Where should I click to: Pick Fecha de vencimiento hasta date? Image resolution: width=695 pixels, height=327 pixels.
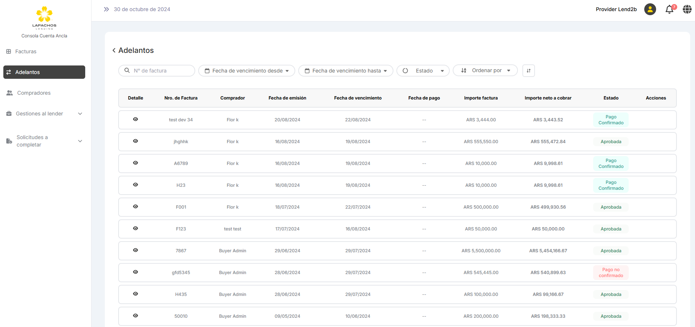coord(346,71)
